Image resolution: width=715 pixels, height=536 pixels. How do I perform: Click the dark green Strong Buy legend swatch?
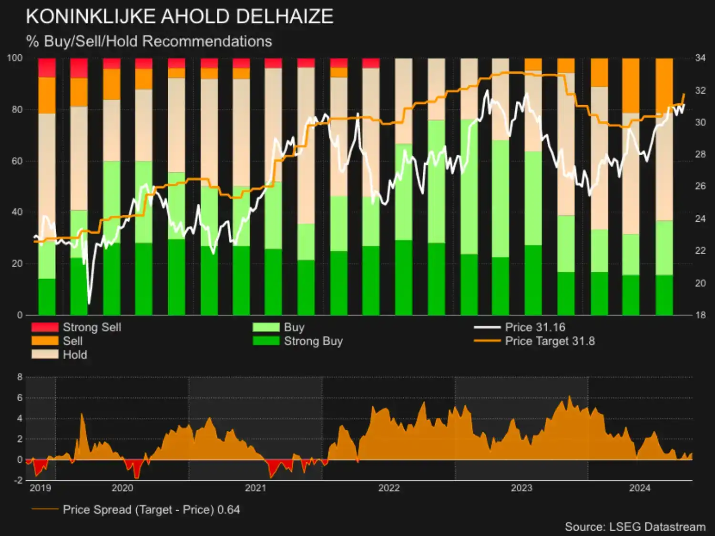[x=266, y=341]
